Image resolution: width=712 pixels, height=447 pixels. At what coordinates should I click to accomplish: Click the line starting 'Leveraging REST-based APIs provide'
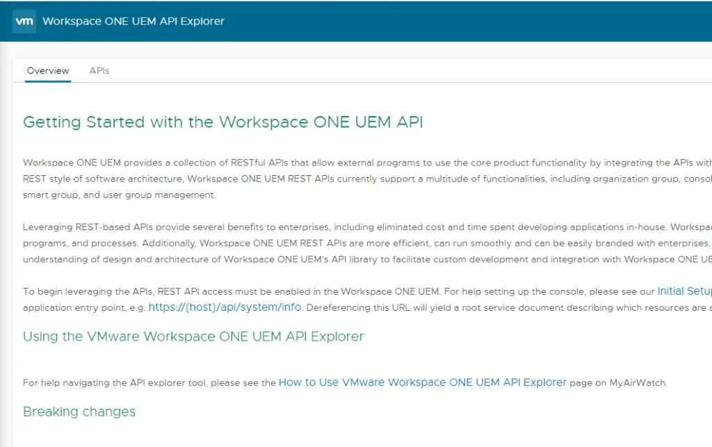[367, 227]
